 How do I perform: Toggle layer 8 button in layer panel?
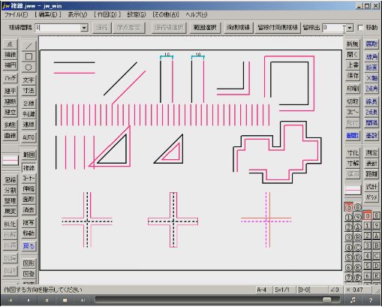(x=376, y=215)
